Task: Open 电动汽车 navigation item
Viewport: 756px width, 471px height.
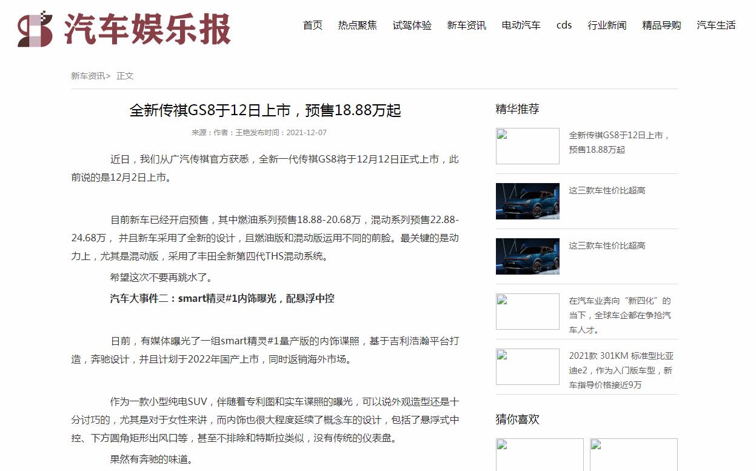Action: click(521, 25)
